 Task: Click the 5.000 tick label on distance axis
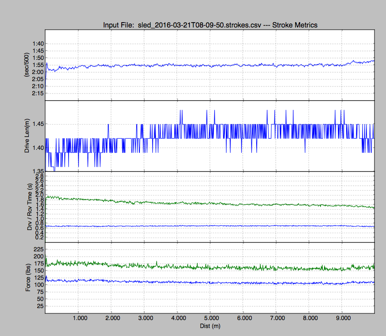tap(210, 318)
